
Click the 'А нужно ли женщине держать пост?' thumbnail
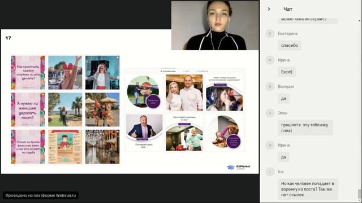pyautogui.click(x=28, y=109)
